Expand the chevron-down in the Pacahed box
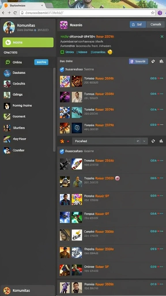This screenshot has height=296, width=166. click(144, 141)
